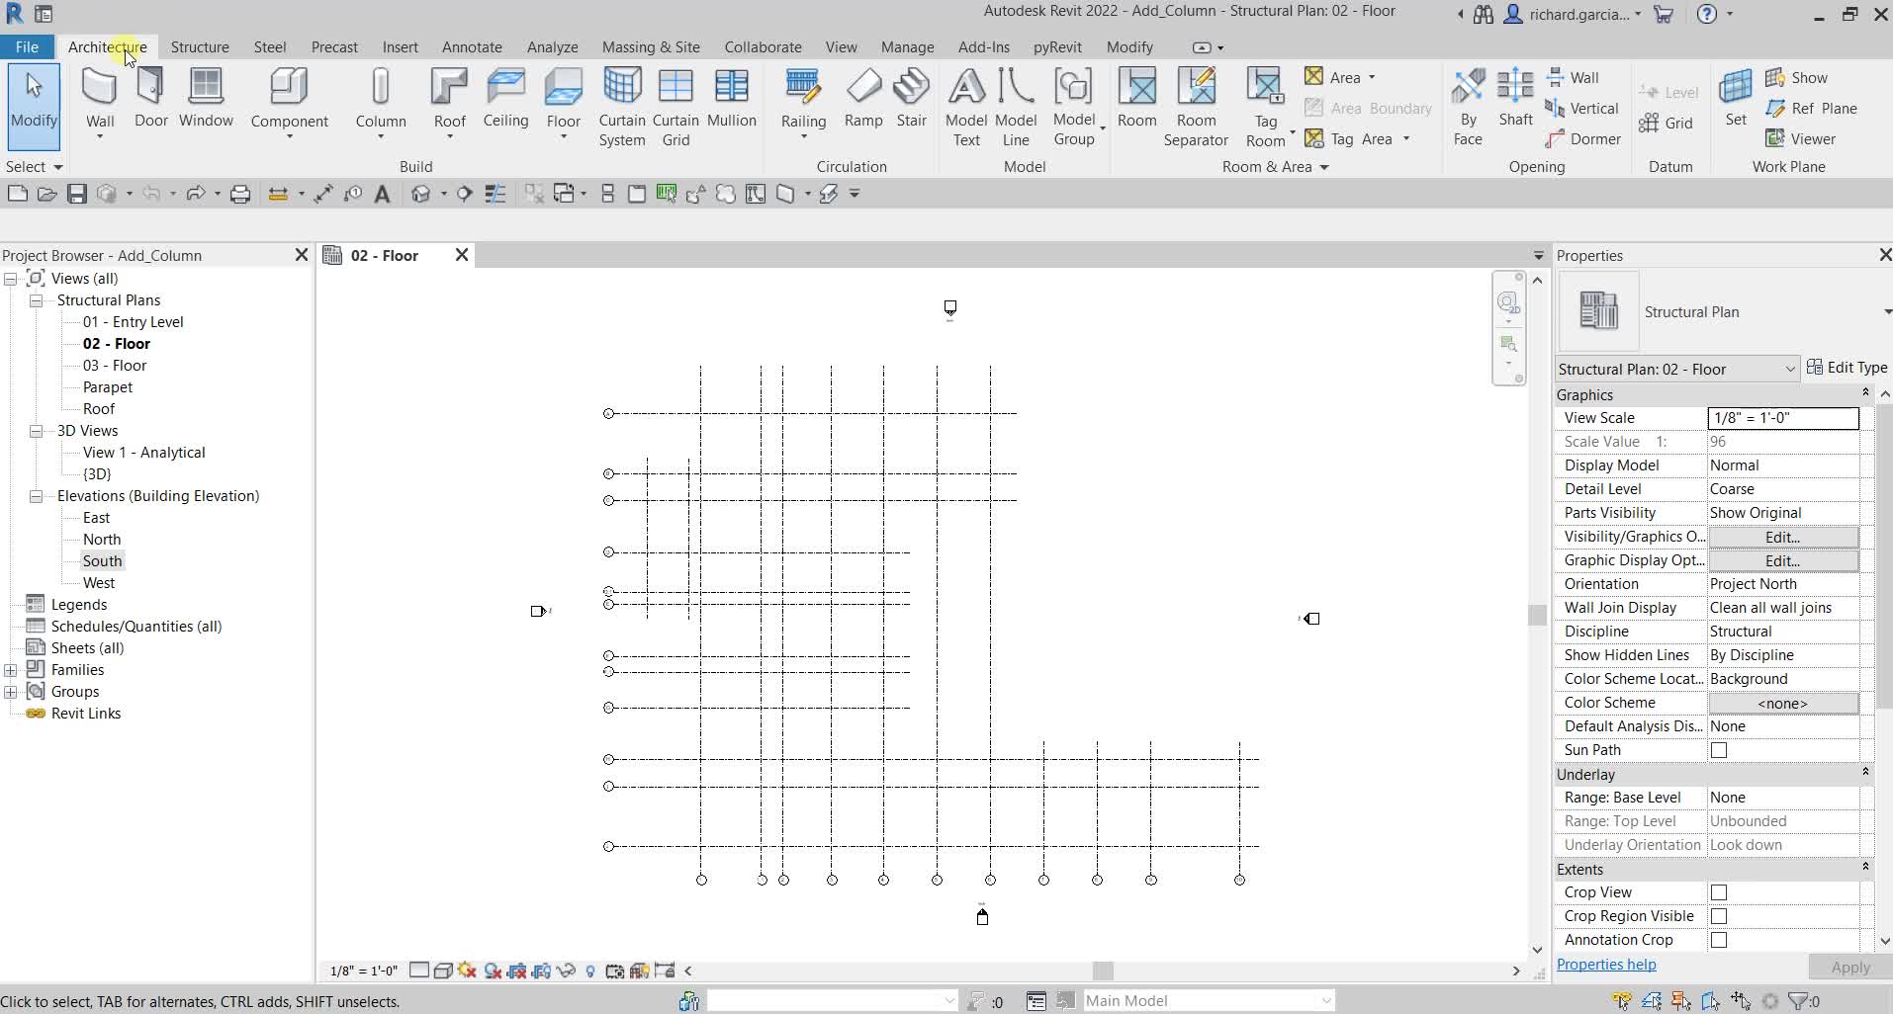This screenshot has height=1014, width=1893.
Task: Click the Apply button in Properties
Action: pos(1848,966)
